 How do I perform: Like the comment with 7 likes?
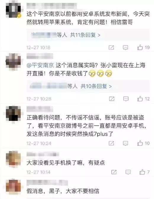[x=142, y=172]
